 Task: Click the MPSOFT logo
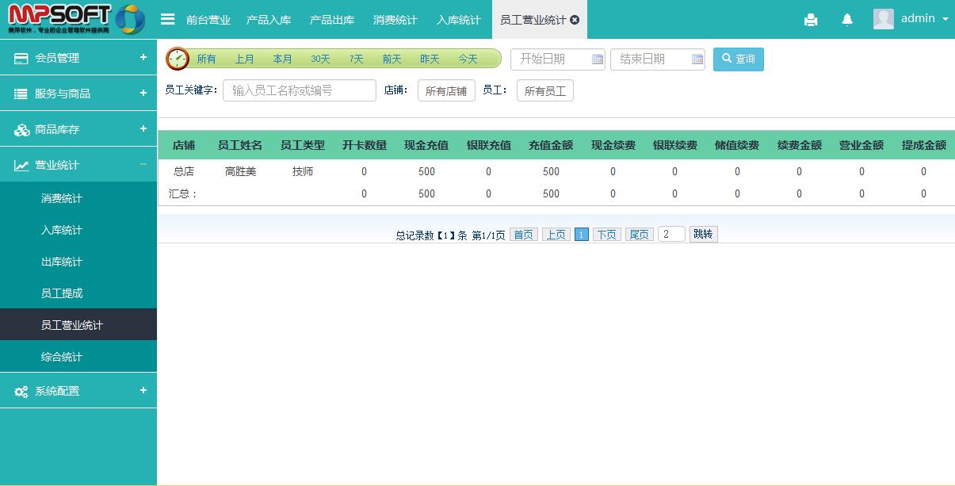[x=76, y=19]
